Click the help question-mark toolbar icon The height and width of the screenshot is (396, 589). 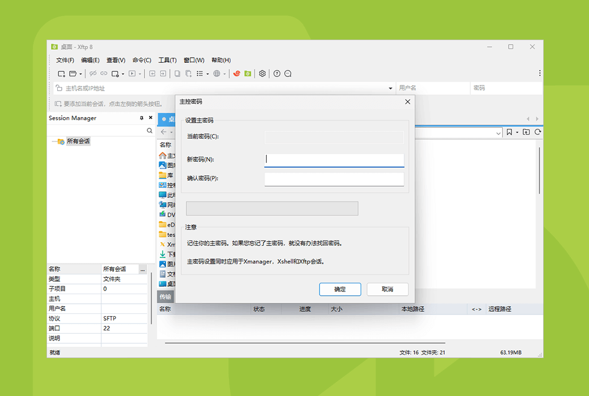tap(277, 74)
